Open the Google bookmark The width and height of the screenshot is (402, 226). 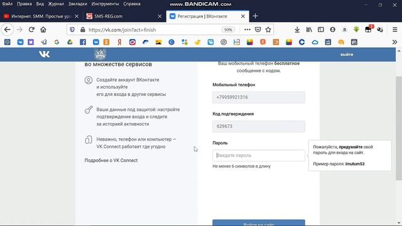point(57,42)
